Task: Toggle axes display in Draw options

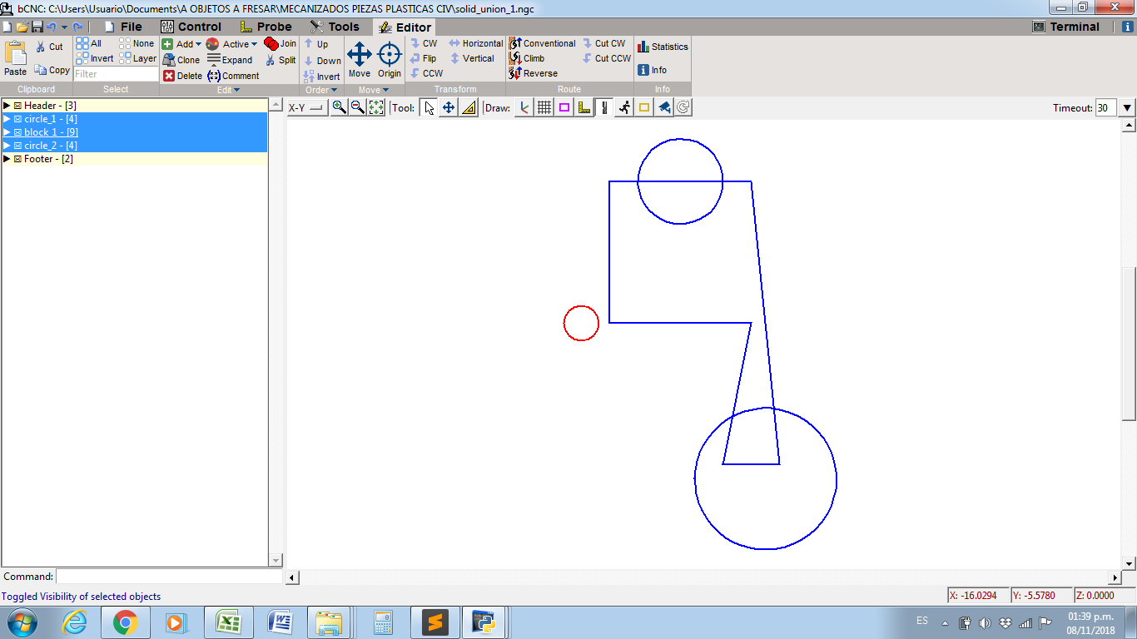Action: (524, 107)
